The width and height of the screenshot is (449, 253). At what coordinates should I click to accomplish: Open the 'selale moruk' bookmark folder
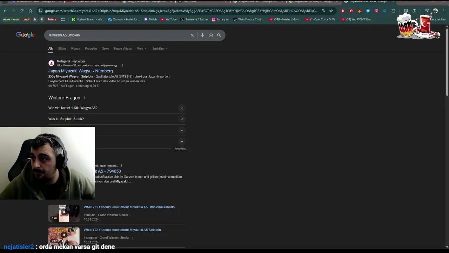[11, 19]
